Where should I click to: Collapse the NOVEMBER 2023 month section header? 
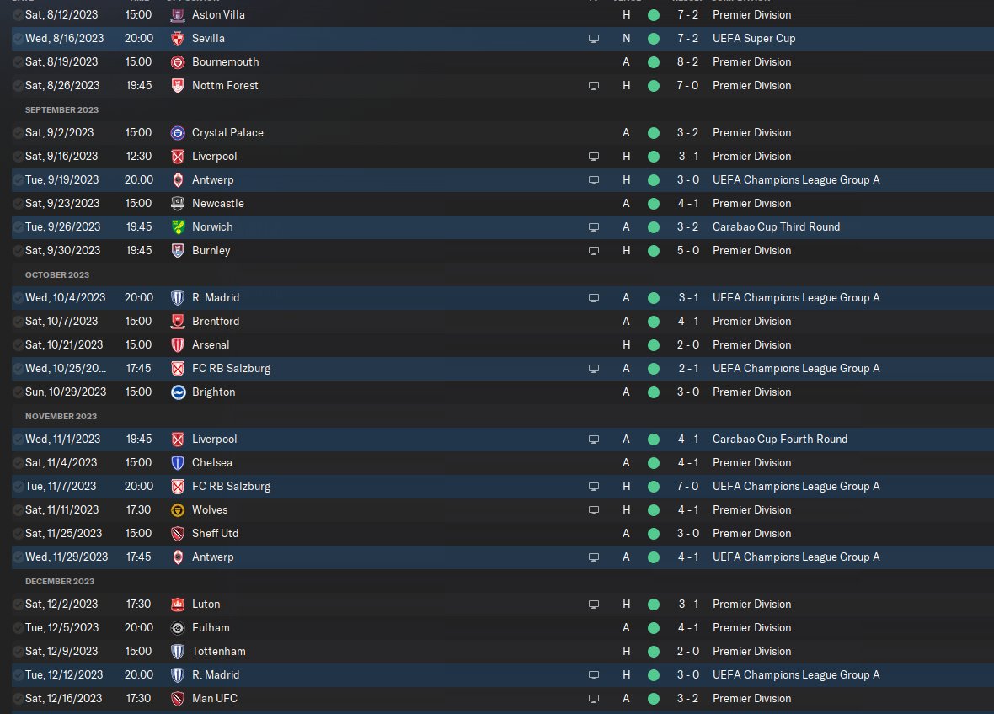[61, 417]
